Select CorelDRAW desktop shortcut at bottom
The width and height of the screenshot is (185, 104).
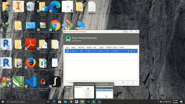click(18, 83)
